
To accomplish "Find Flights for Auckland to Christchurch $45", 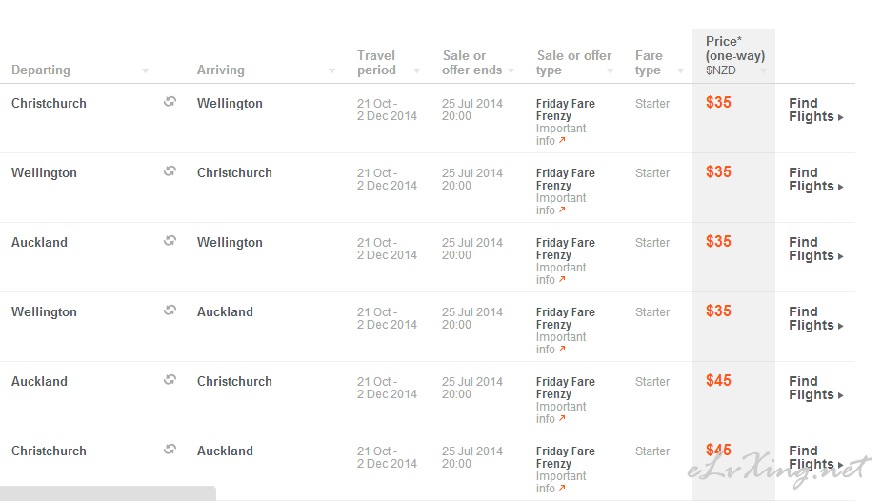I will click(815, 388).
